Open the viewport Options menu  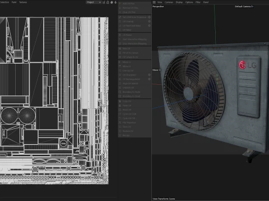coord(189,2)
